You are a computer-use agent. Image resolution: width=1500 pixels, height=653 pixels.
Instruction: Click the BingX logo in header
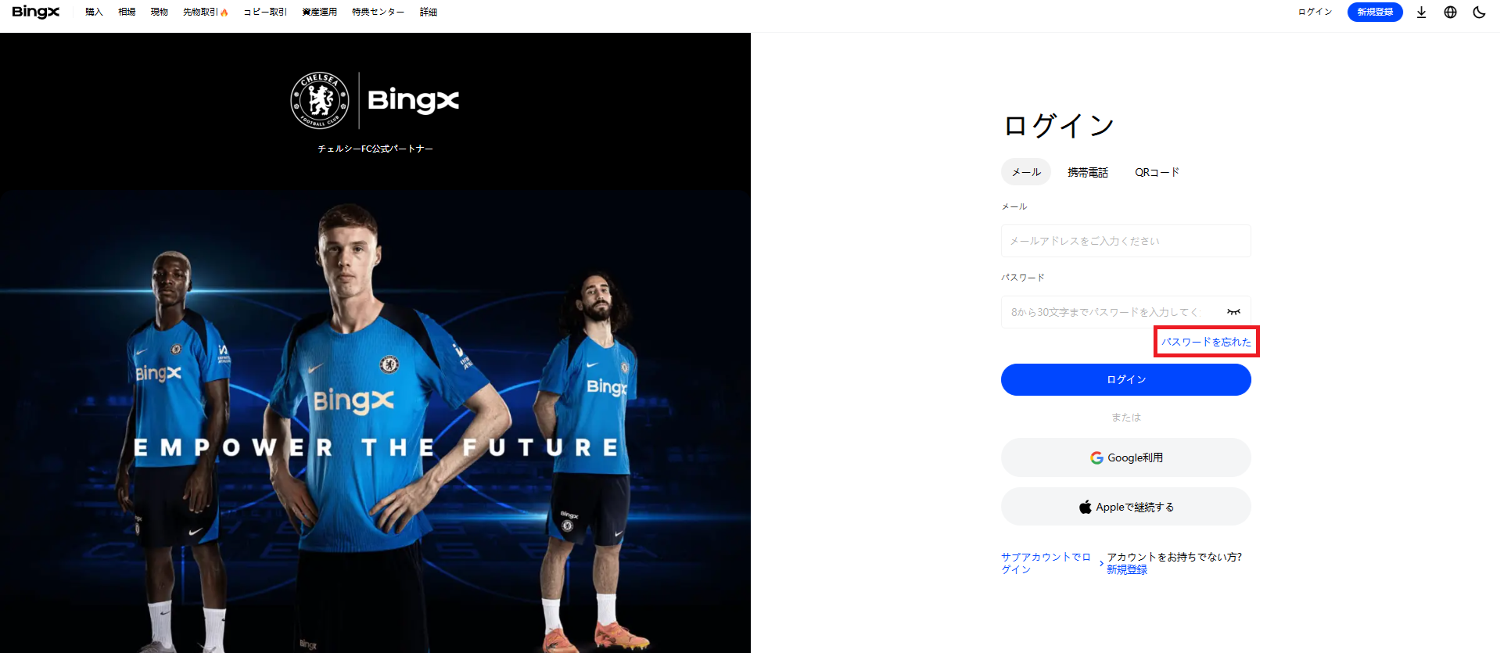36,12
